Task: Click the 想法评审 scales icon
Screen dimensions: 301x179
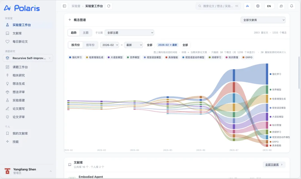Action: tap(7, 92)
